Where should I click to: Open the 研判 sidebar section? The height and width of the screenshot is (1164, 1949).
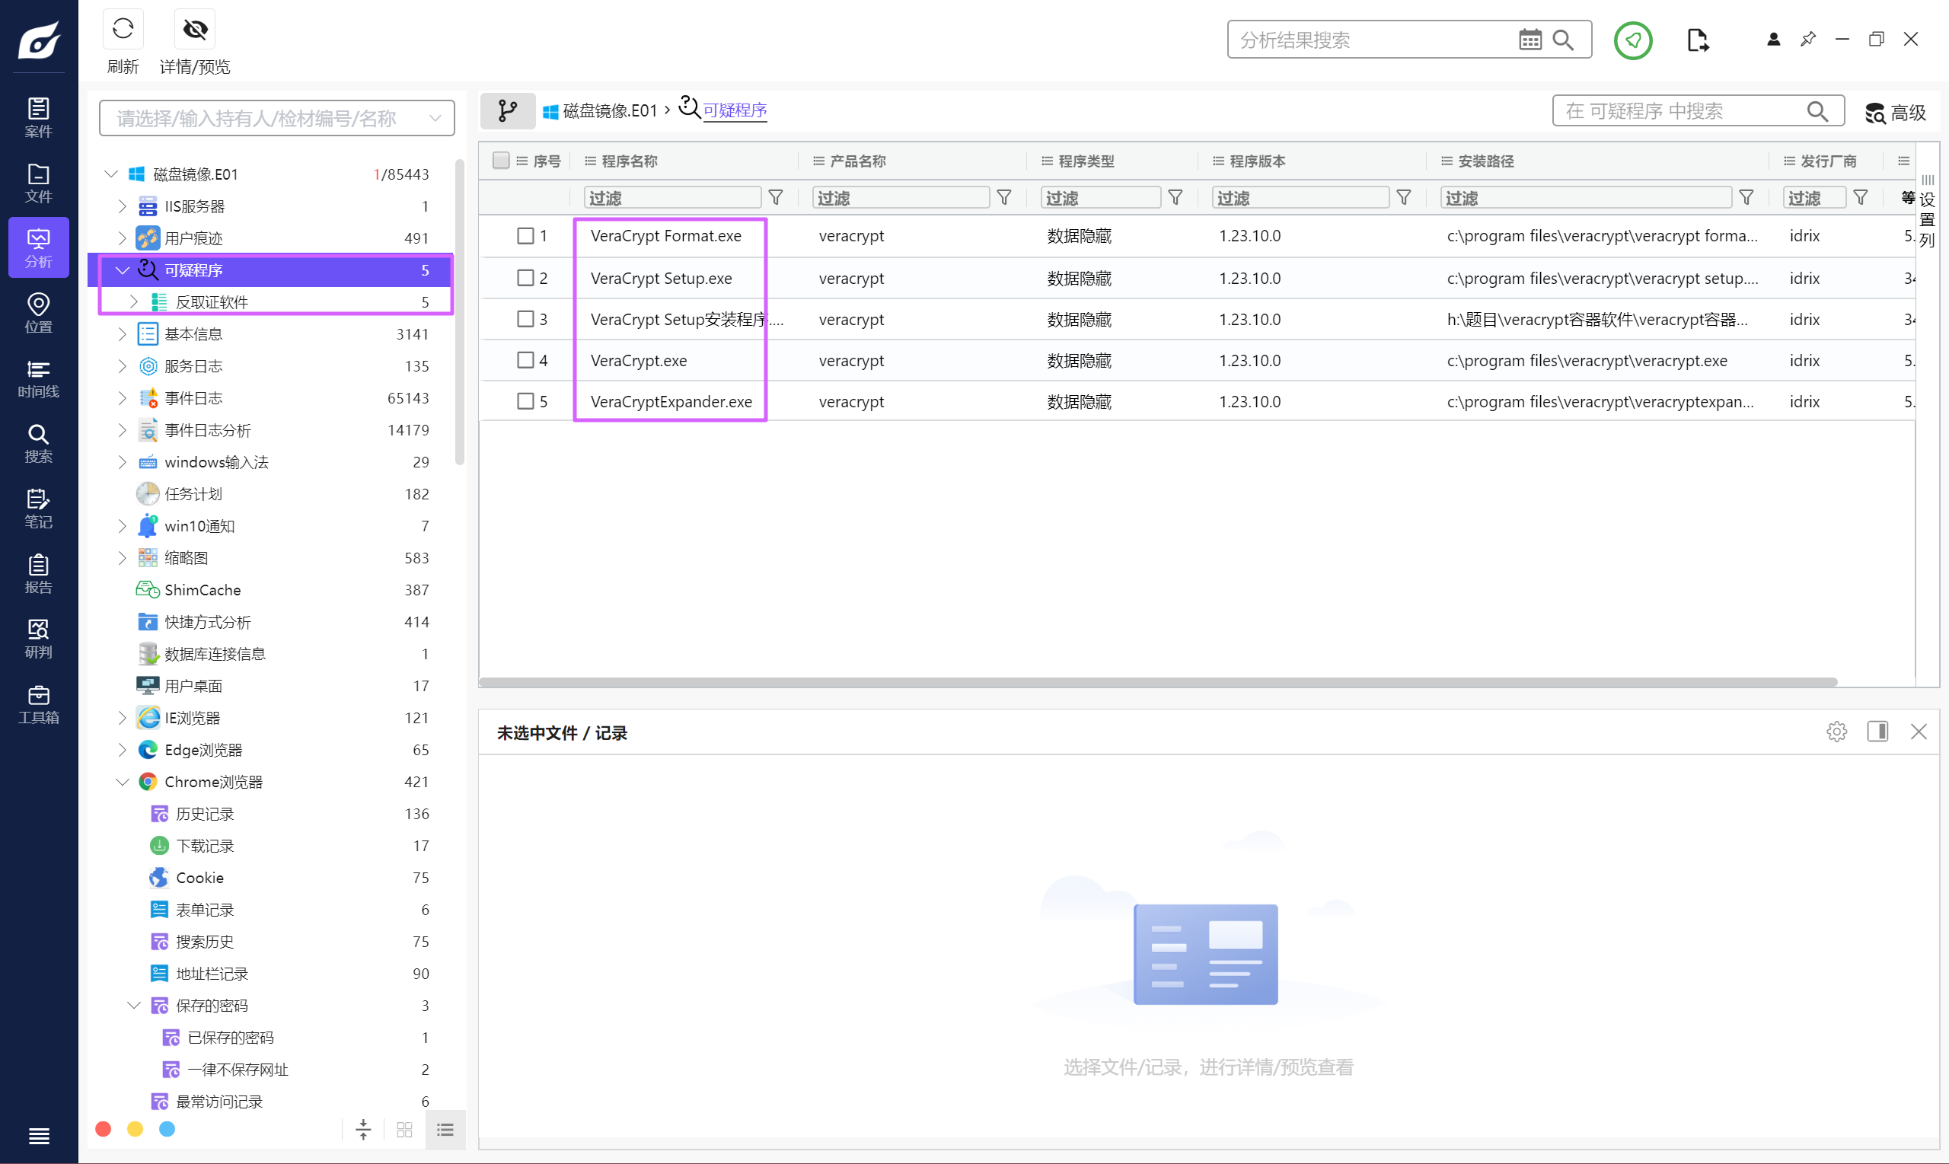point(38,638)
